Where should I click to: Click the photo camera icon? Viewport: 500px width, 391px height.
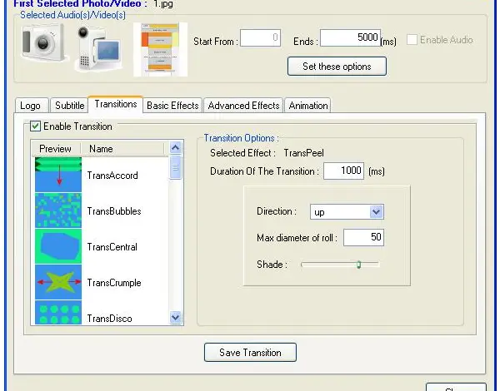pyautogui.click(x=43, y=42)
